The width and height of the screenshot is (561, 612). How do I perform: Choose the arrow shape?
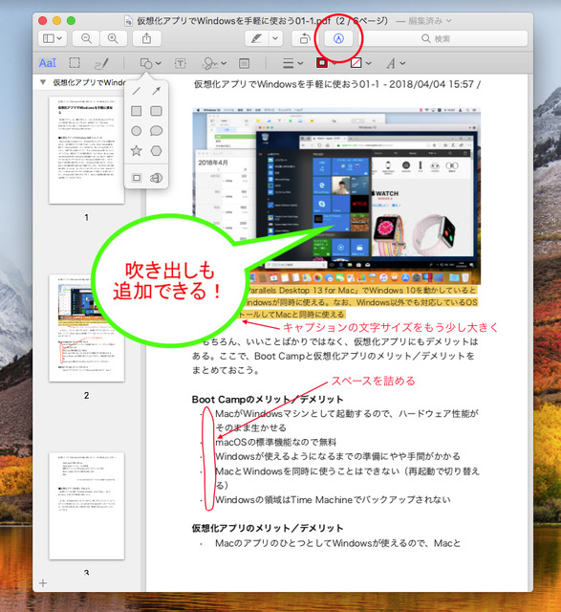pos(156,91)
